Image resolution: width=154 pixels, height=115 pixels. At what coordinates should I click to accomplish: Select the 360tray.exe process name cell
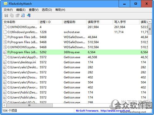click(x=72, y=52)
